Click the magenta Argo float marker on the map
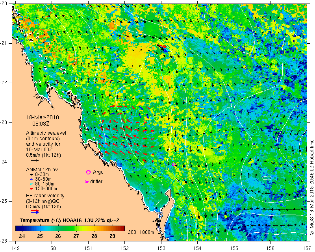This screenshot has width=315, height=252. [x=174, y=165]
